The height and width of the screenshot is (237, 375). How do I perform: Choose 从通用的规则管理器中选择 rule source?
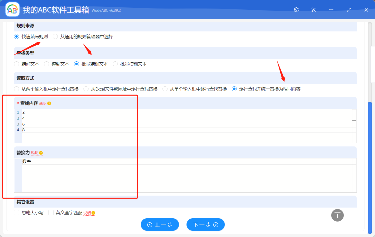coord(55,36)
